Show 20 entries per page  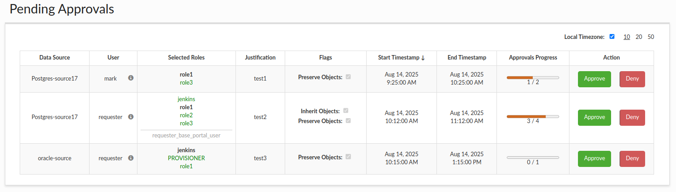(639, 37)
